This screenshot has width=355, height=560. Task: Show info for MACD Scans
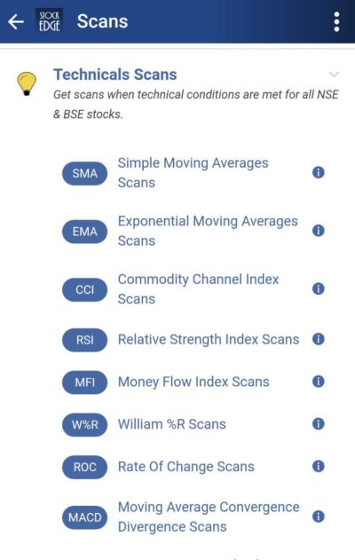pos(319,517)
